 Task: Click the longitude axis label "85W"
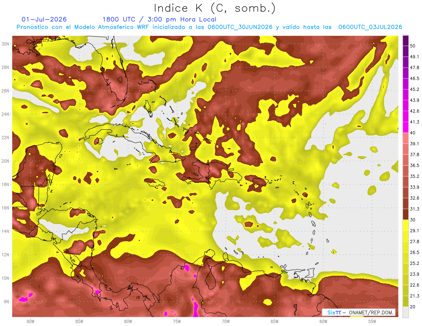pos(79,321)
